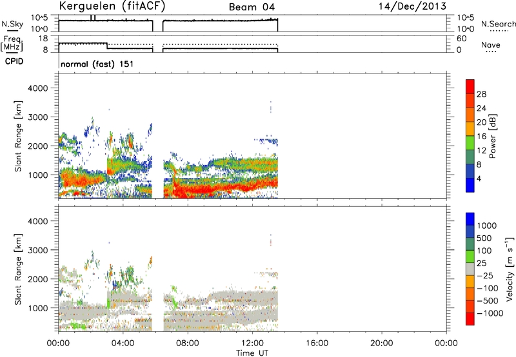Image resolution: width=516 pixels, height=357 pixels.
Task: Click the 'N.Search' legend label
Action: [x=498, y=24]
